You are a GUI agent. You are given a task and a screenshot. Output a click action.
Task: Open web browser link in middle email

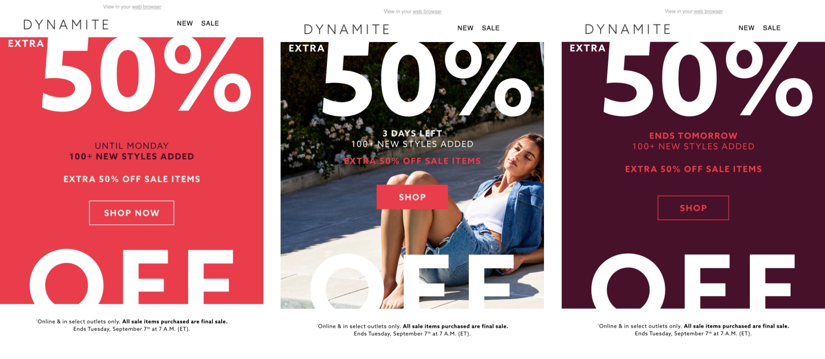[427, 12]
